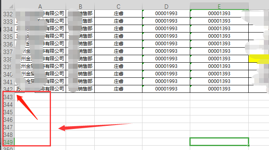Click the select-all corner triangle
This screenshot has width=269, height=150.
tap(11, 6)
